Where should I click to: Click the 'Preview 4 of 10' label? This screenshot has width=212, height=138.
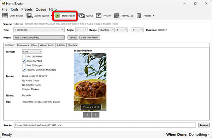point(91,107)
